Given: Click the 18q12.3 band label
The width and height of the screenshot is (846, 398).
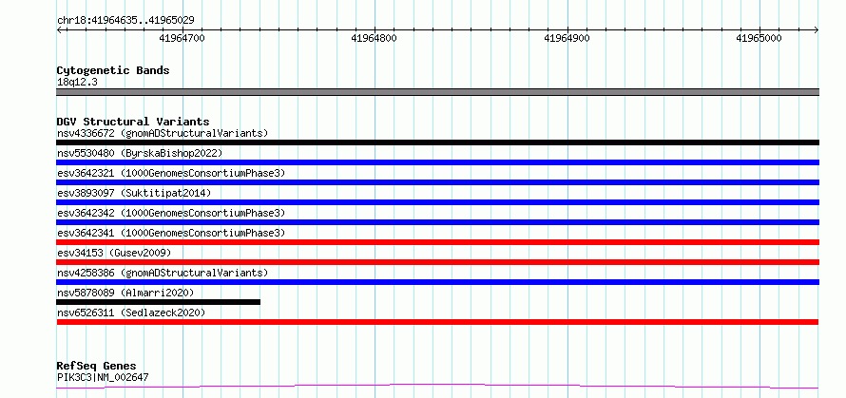Looking at the screenshot, I should point(77,83).
